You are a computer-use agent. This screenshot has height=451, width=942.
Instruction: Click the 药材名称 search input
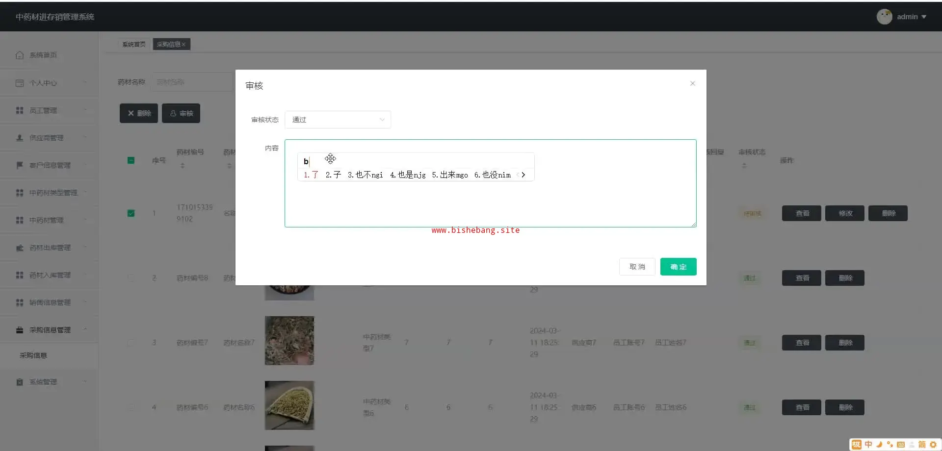[x=192, y=82]
